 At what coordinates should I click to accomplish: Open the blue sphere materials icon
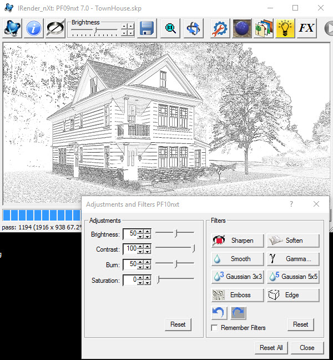tap(242, 28)
